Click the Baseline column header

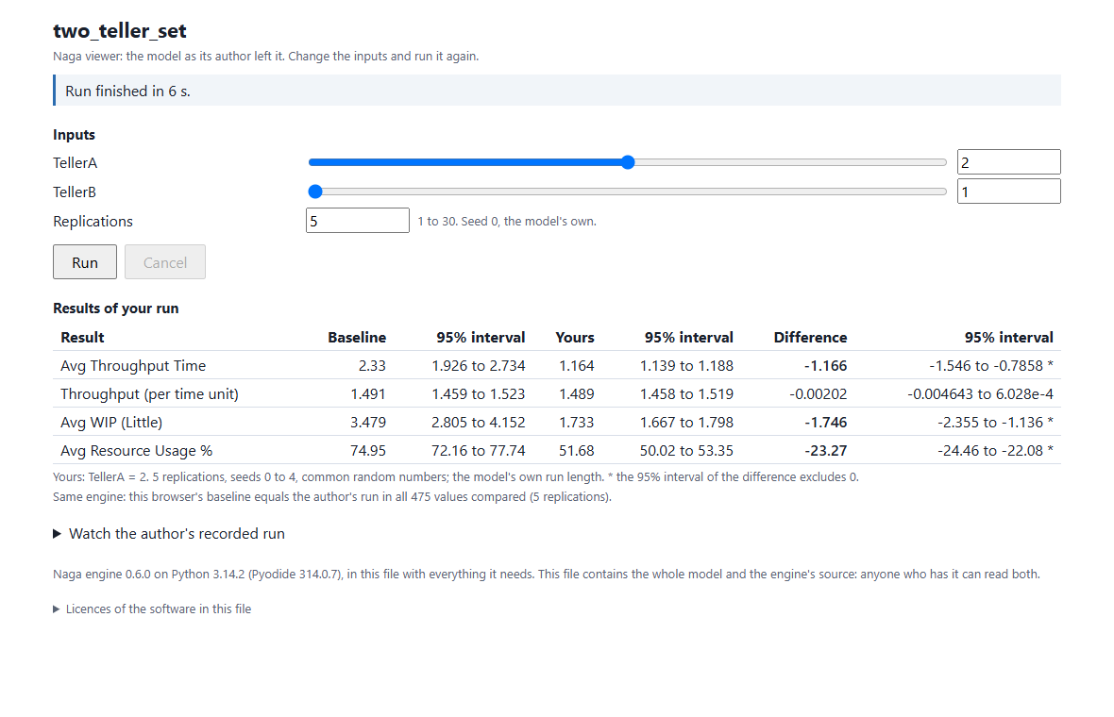click(357, 337)
